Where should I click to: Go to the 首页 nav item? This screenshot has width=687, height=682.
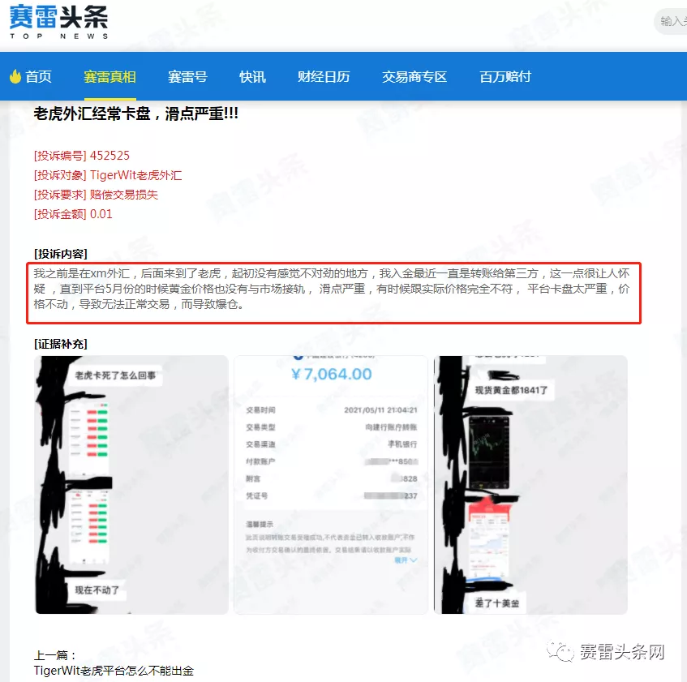coord(39,77)
